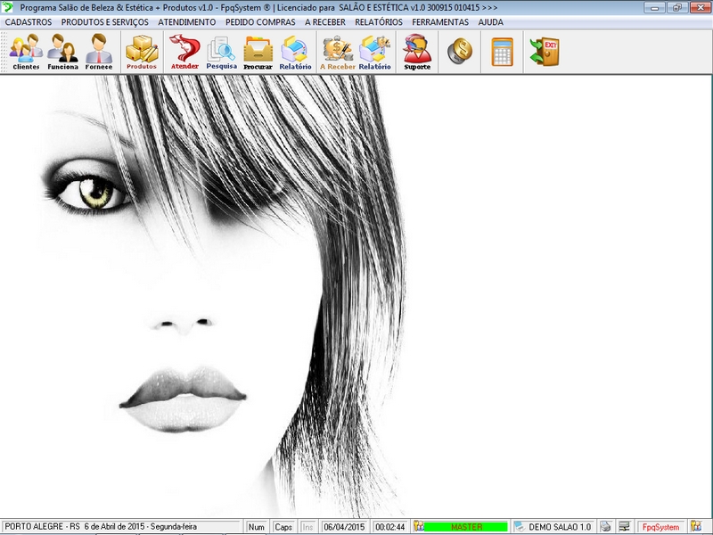Click the green Exit door icon
Image resolution: width=713 pixels, height=535 pixels.
[544, 52]
